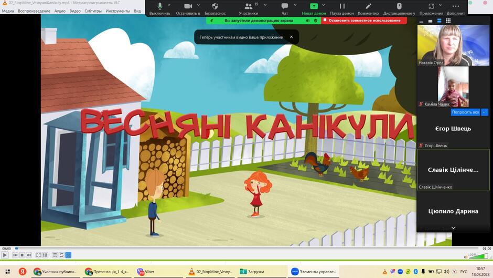Expand Чат options arrow
The height and width of the screenshot is (278, 493).
pyautogui.click(x=295, y=5)
